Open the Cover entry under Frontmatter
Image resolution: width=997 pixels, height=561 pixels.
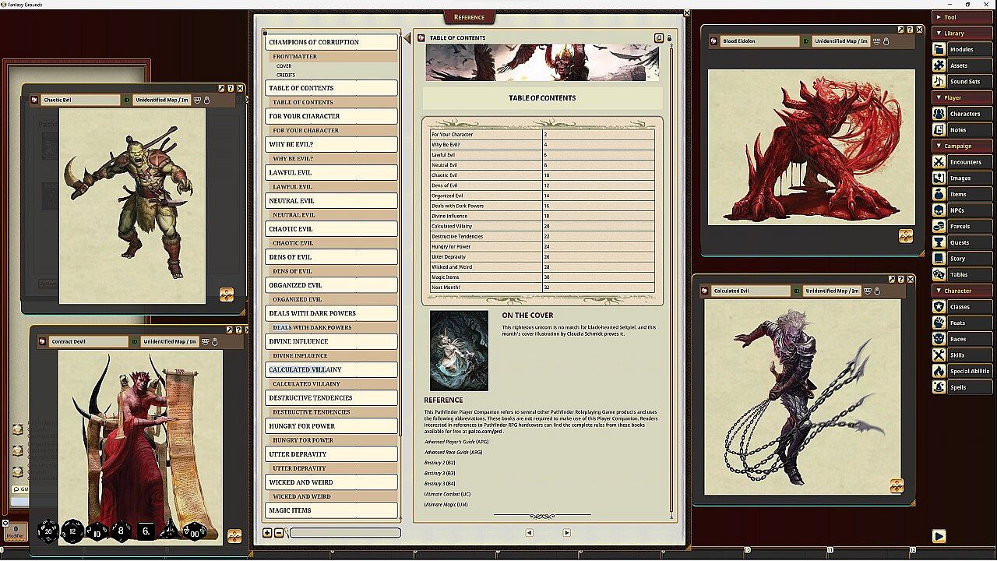point(284,66)
